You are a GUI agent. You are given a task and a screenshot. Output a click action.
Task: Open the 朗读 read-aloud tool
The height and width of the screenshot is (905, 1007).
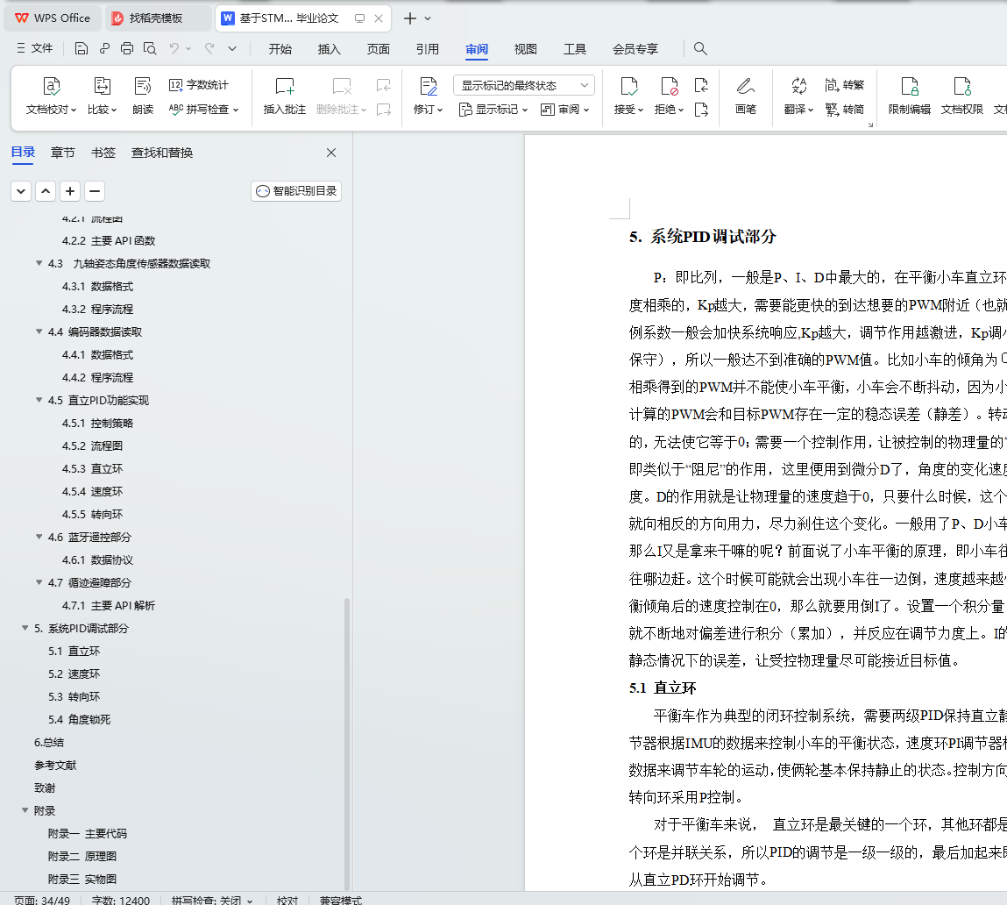coord(143,95)
